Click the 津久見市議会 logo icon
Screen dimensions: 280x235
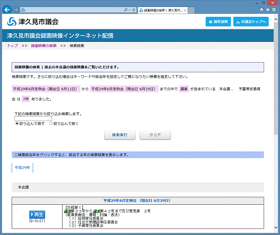(x=12, y=21)
